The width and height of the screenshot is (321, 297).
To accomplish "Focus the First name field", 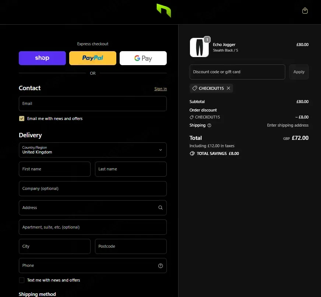I will [x=54, y=169].
